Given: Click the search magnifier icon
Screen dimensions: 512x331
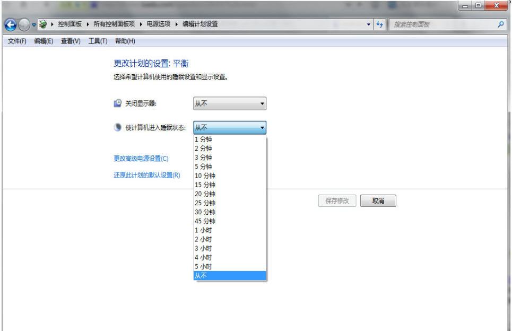Looking at the screenshot, I should click(501, 24).
